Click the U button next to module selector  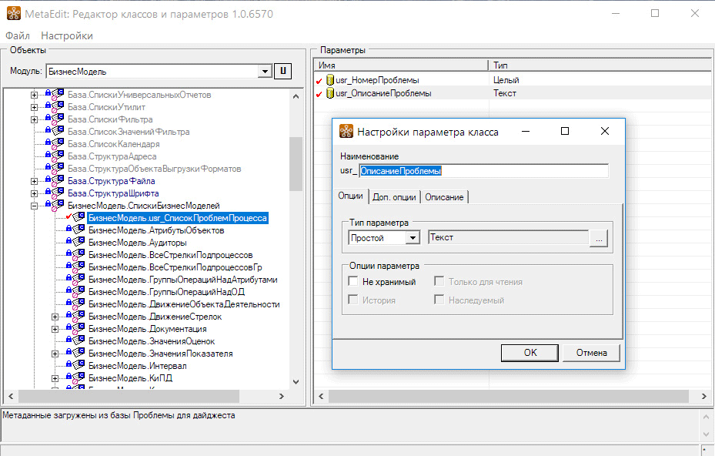(x=283, y=72)
